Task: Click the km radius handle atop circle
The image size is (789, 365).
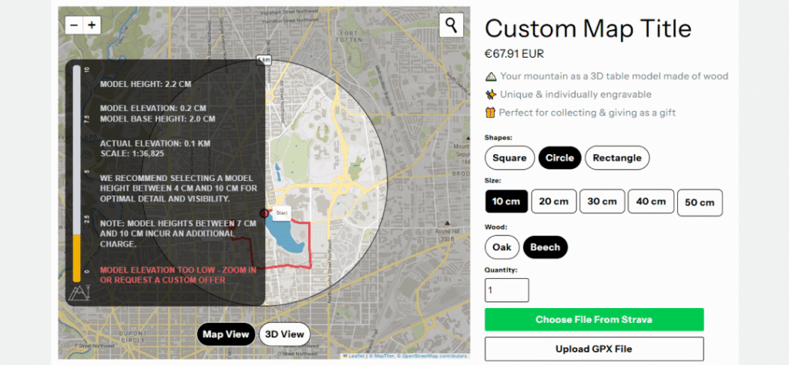Action: point(264,59)
